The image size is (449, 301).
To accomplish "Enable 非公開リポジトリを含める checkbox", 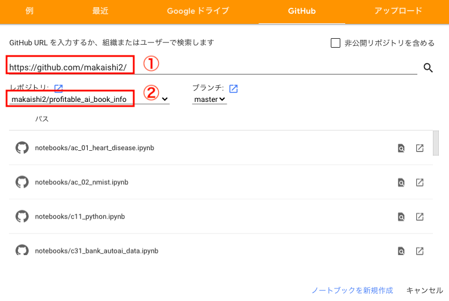I will (x=336, y=43).
